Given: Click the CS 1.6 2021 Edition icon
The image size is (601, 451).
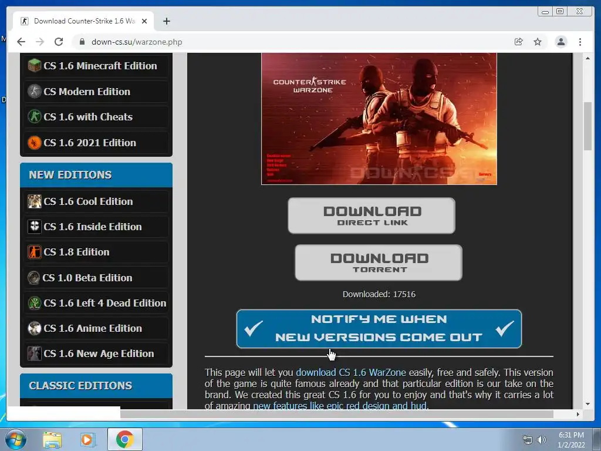Looking at the screenshot, I should pos(35,143).
